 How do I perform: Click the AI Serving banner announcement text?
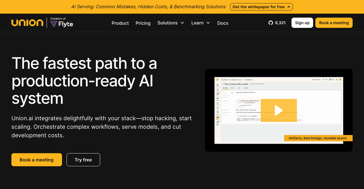tap(148, 7)
